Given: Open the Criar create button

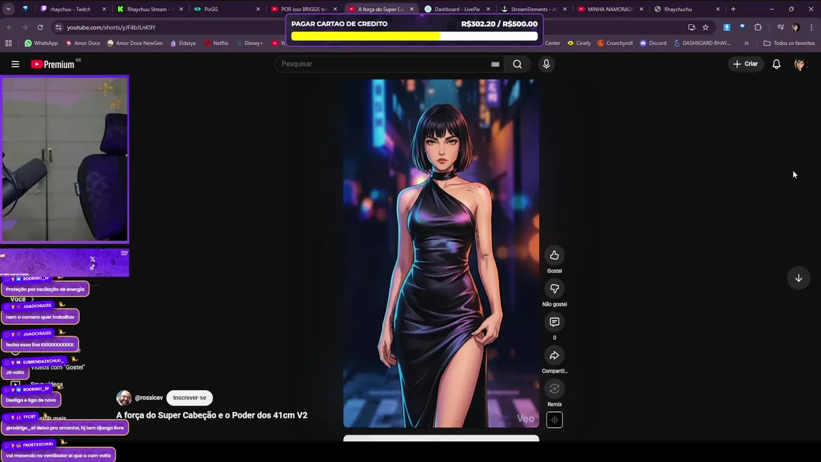Looking at the screenshot, I should pos(745,64).
